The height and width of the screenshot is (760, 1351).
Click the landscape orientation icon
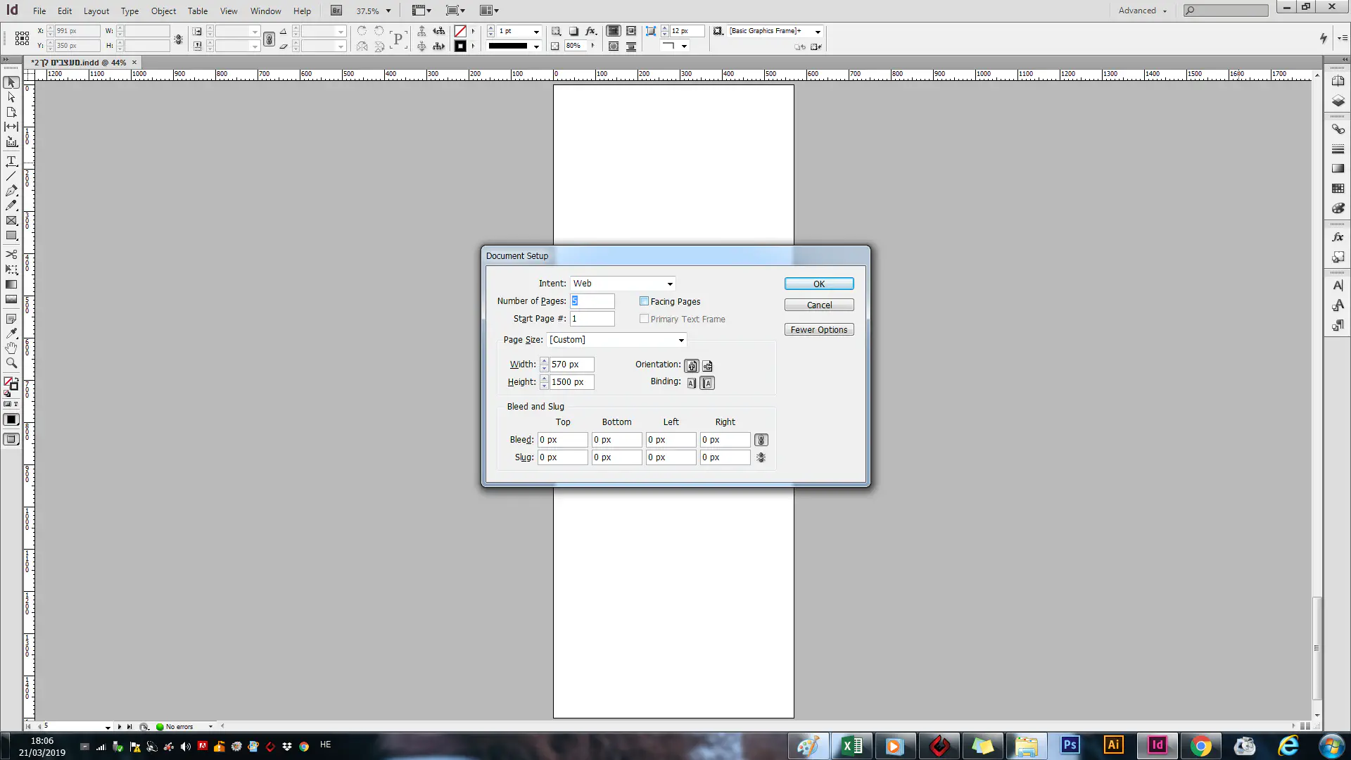pos(707,366)
